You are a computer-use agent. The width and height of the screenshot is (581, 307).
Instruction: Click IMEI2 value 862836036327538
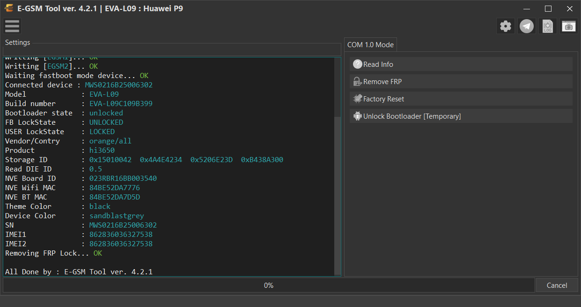[121, 243]
